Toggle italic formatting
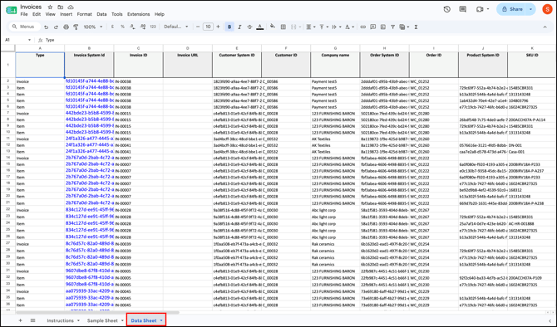This screenshot has width=557, height=327. click(239, 27)
